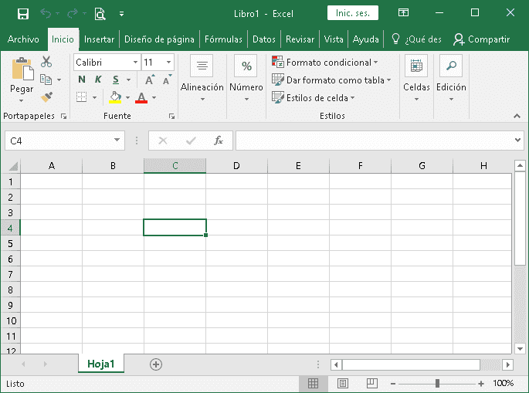Click the Insert Function fx icon
Screen dimensions: 529x393
click(x=219, y=141)
